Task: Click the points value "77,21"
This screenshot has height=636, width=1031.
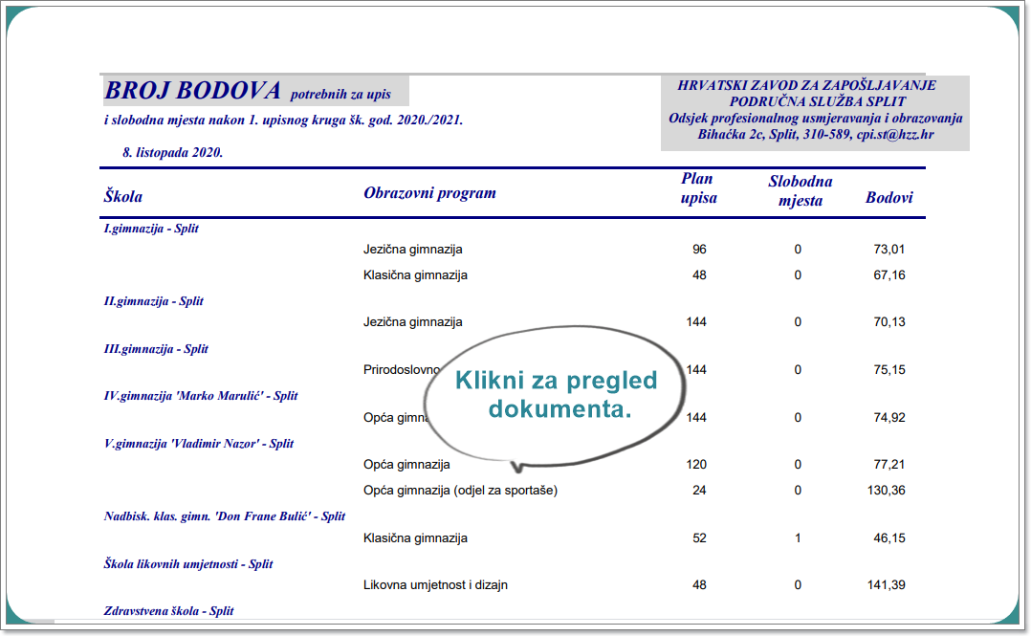Action: tap(889, 465)
